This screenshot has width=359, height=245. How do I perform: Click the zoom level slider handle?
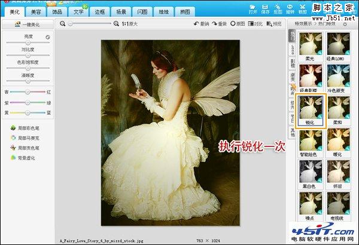click(x=71, y=23)
